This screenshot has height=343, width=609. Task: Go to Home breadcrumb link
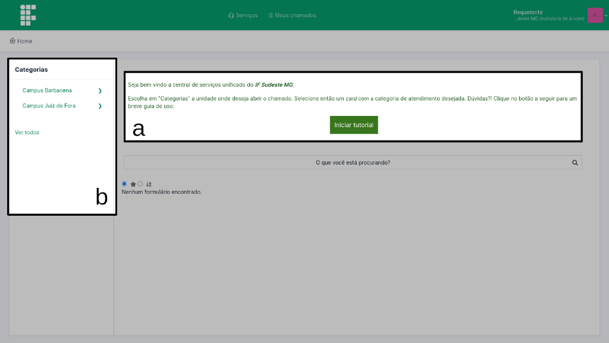[21, 41]
